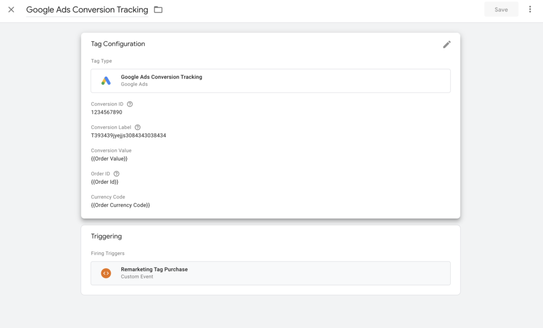Open the three-dot overflow menu
543x328 pixels.
pos(529,9)
